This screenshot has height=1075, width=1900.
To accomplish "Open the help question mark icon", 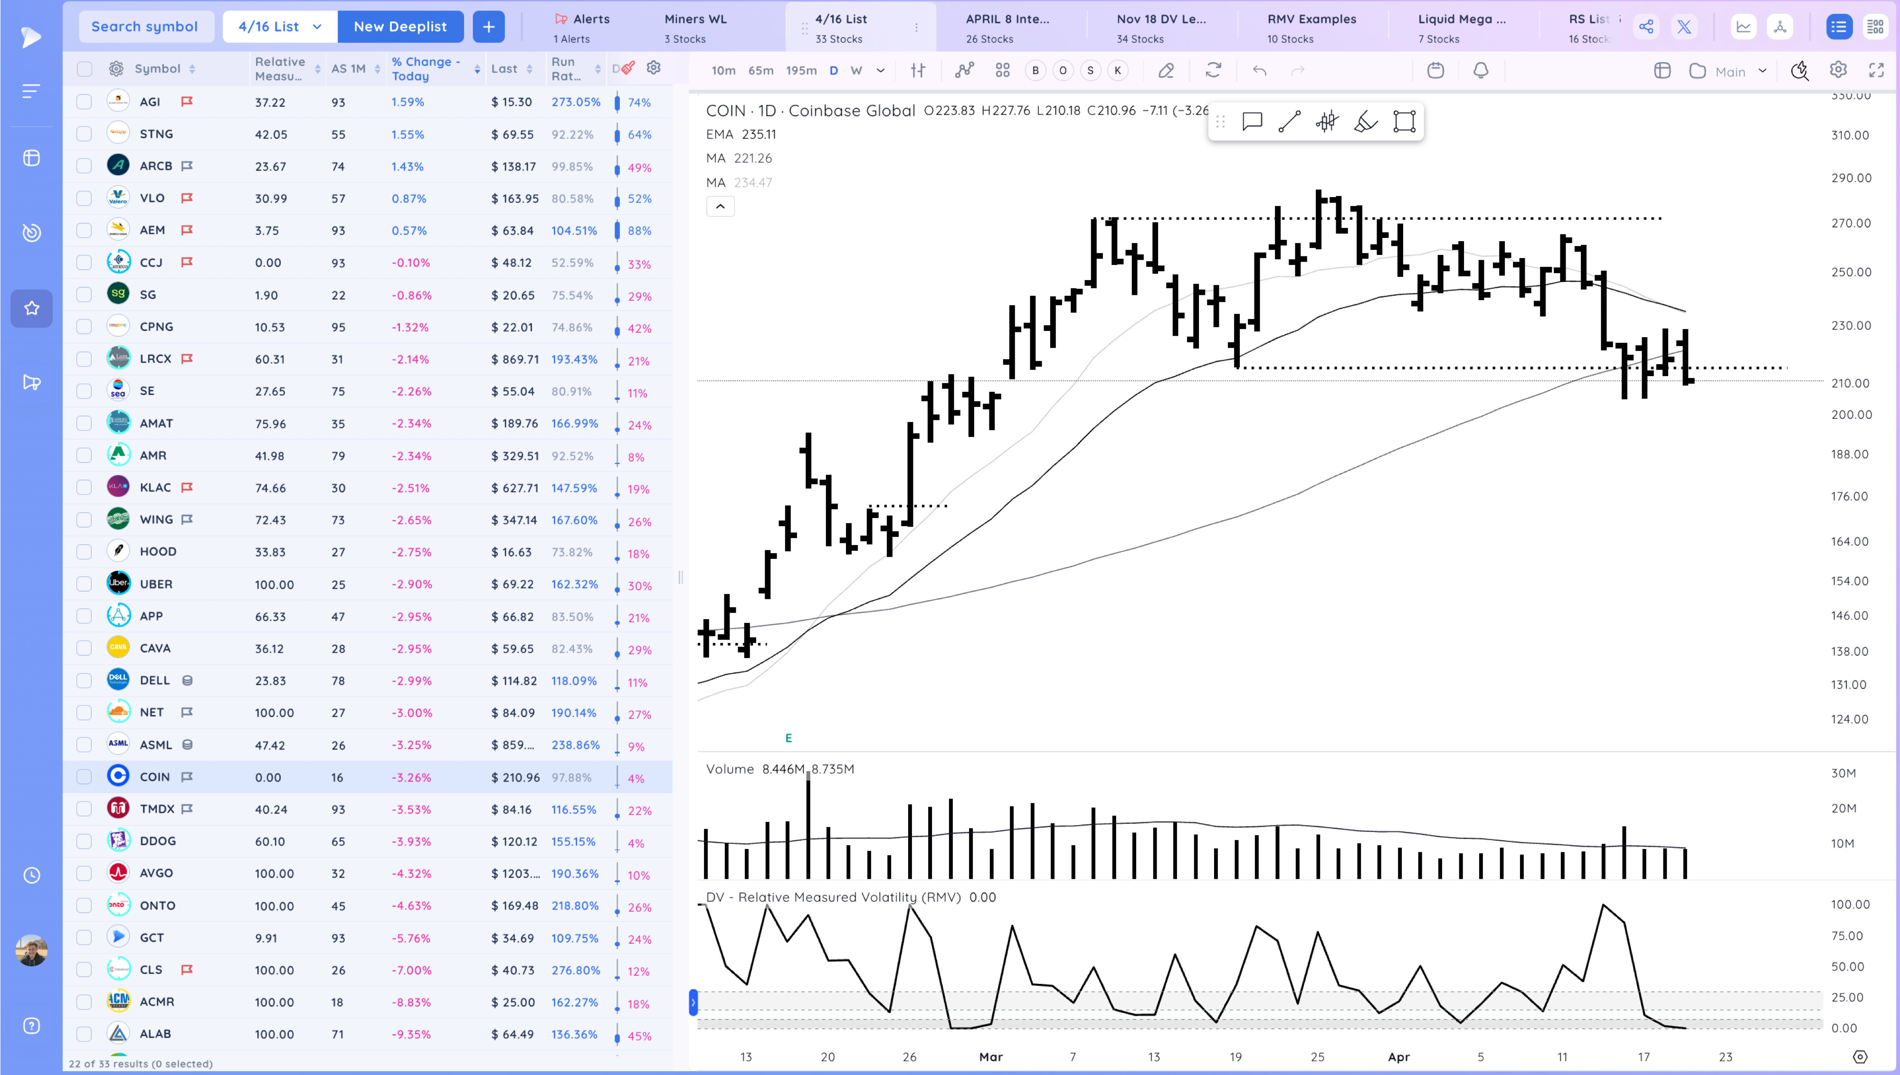I will 31,1026.
